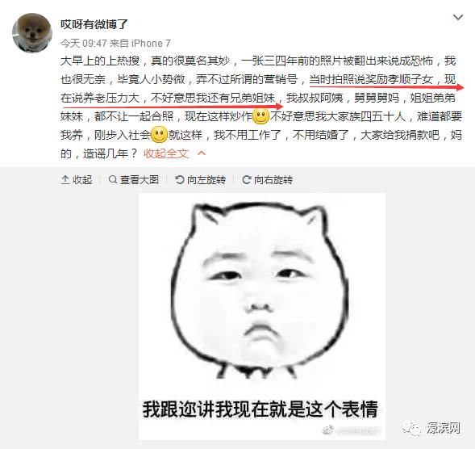The height and width of the screenshot is (449, 475).
Task: Open 查看大图 magnifier to view large image
Action: [x=134, y=180]
